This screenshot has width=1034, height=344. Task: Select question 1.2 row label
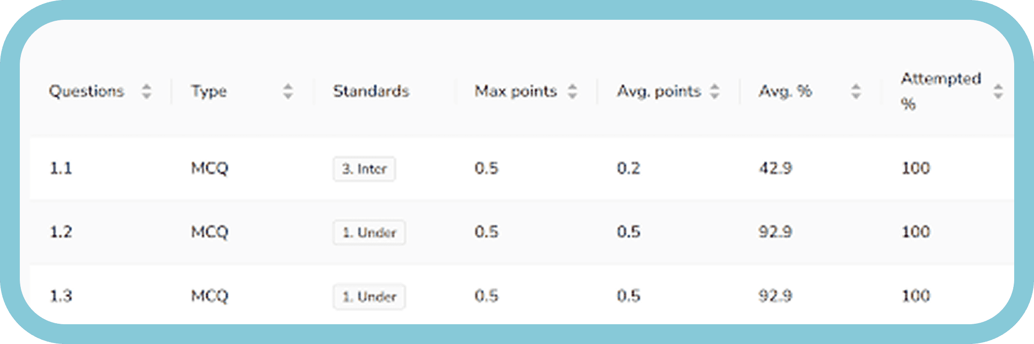coord(61,232)
